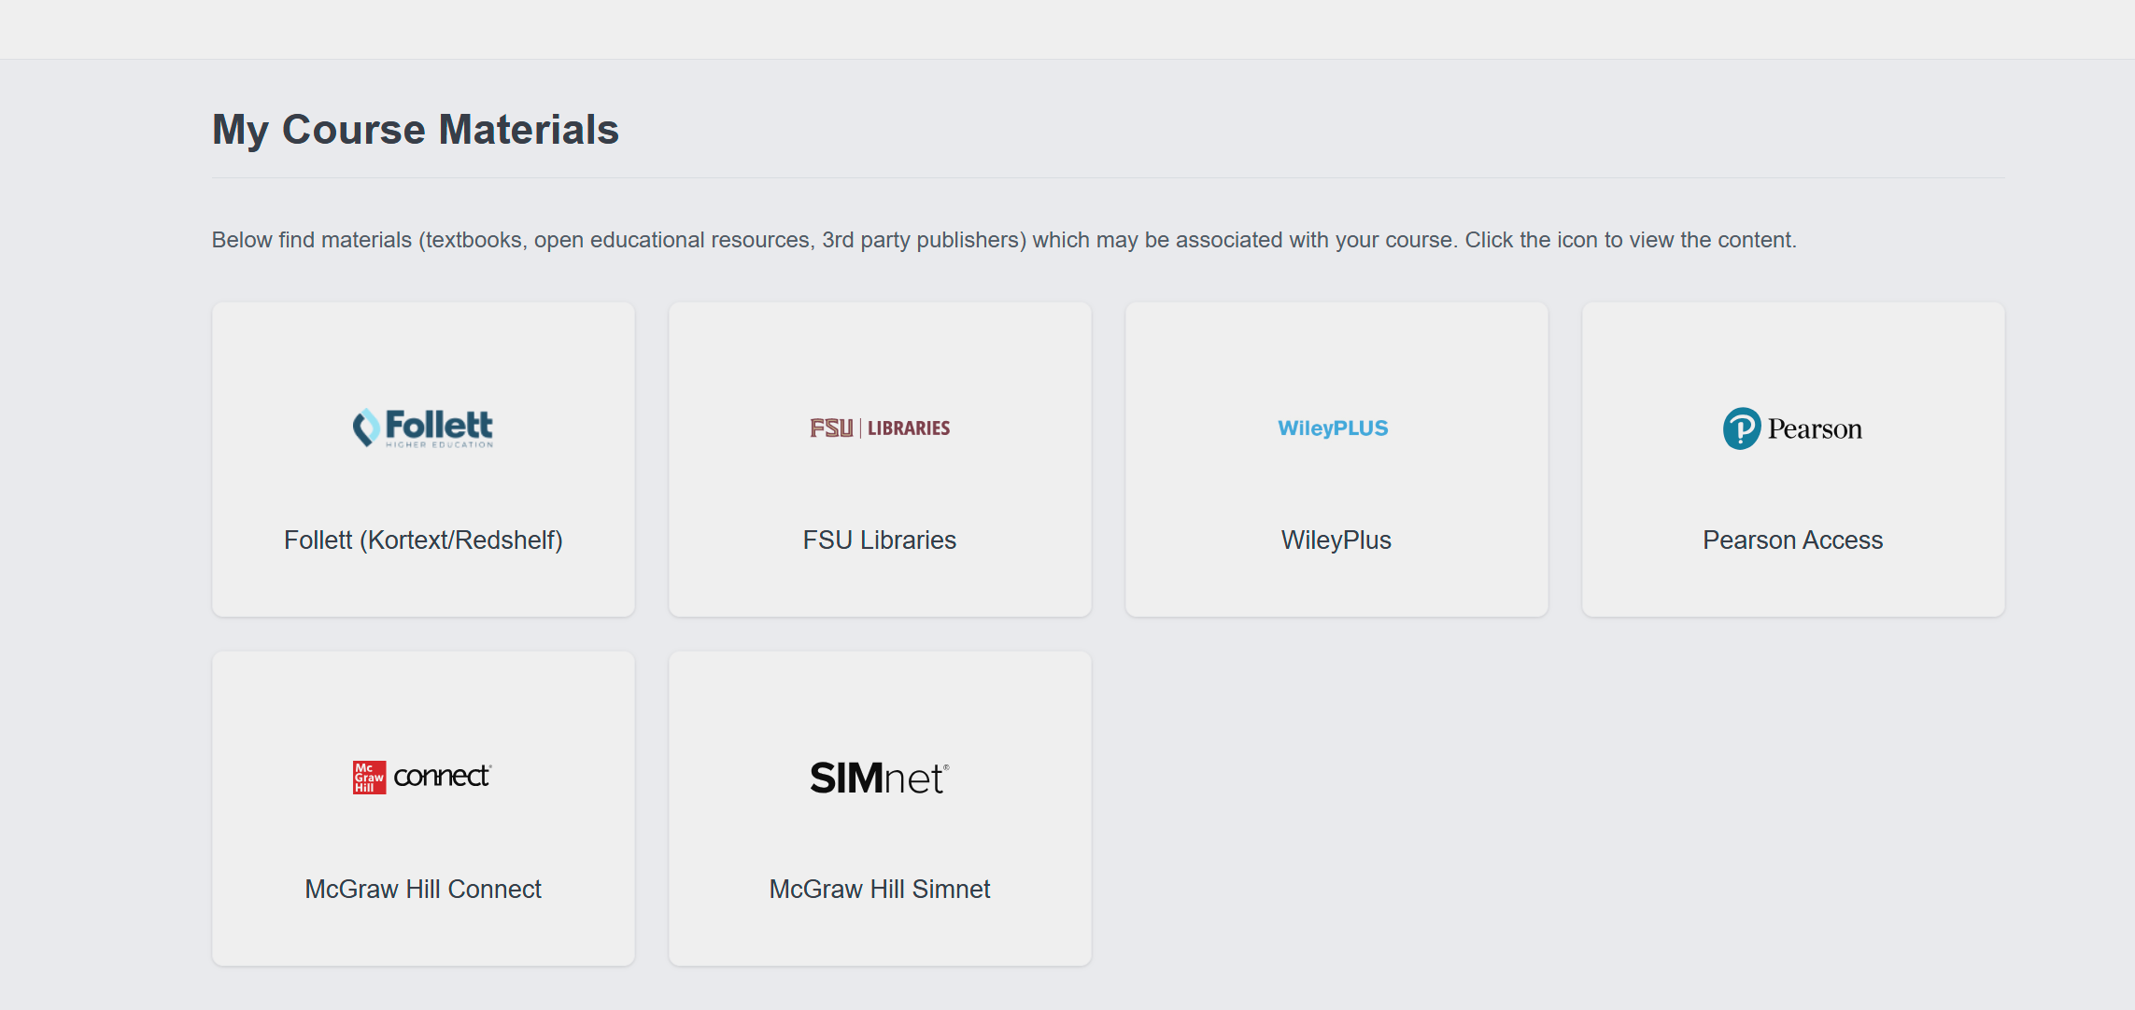Screen dimensions: 2135x1010
Task: Click the light gray top header bar
Action: (x=1067, y=30)
